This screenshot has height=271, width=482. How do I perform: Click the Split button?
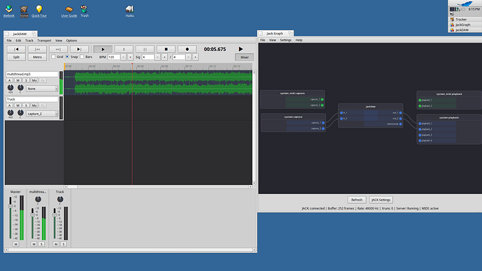click(16, 57)
